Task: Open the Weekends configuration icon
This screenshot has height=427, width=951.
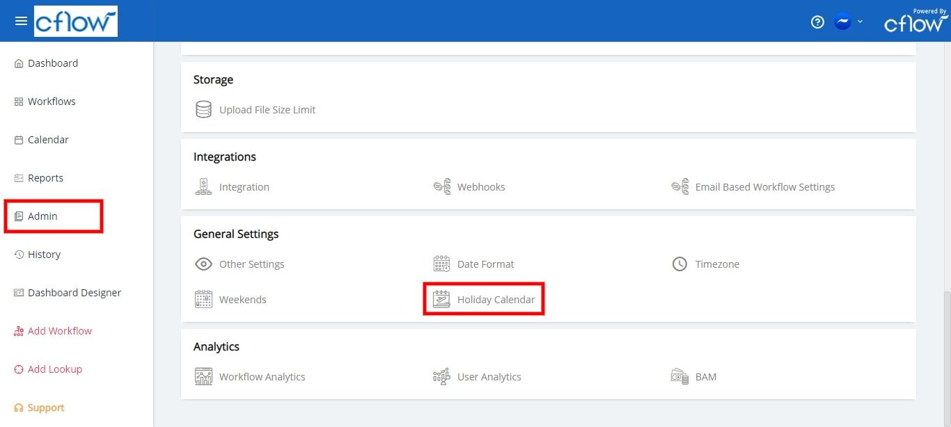Action: [x=203, y=298]
